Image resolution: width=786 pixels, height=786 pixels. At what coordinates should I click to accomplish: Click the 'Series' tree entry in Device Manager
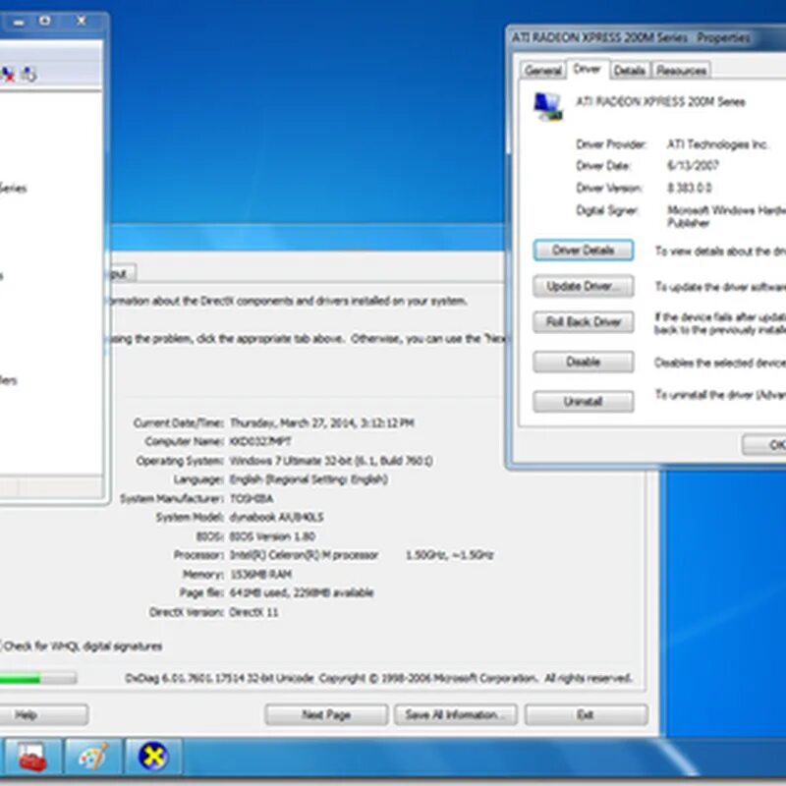point(13,189)
